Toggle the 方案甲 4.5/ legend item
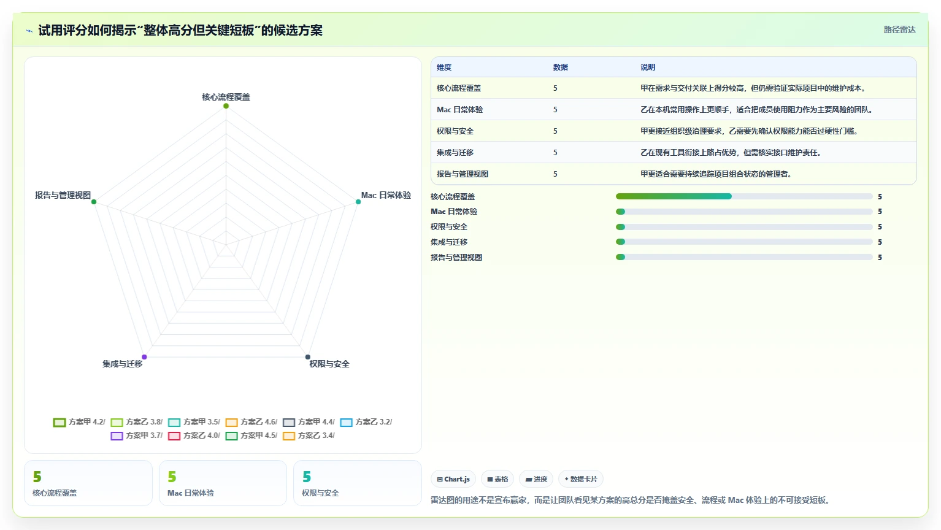This screenshot has height=530, width=941. [251, 436]
